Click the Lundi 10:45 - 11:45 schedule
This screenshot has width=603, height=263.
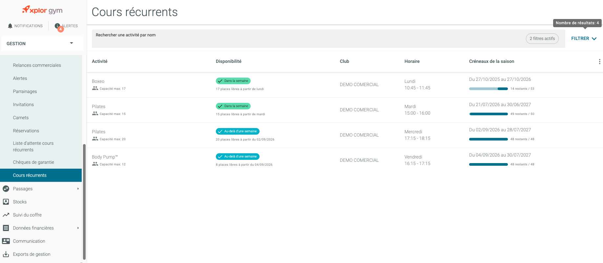(x=417, y=85)
